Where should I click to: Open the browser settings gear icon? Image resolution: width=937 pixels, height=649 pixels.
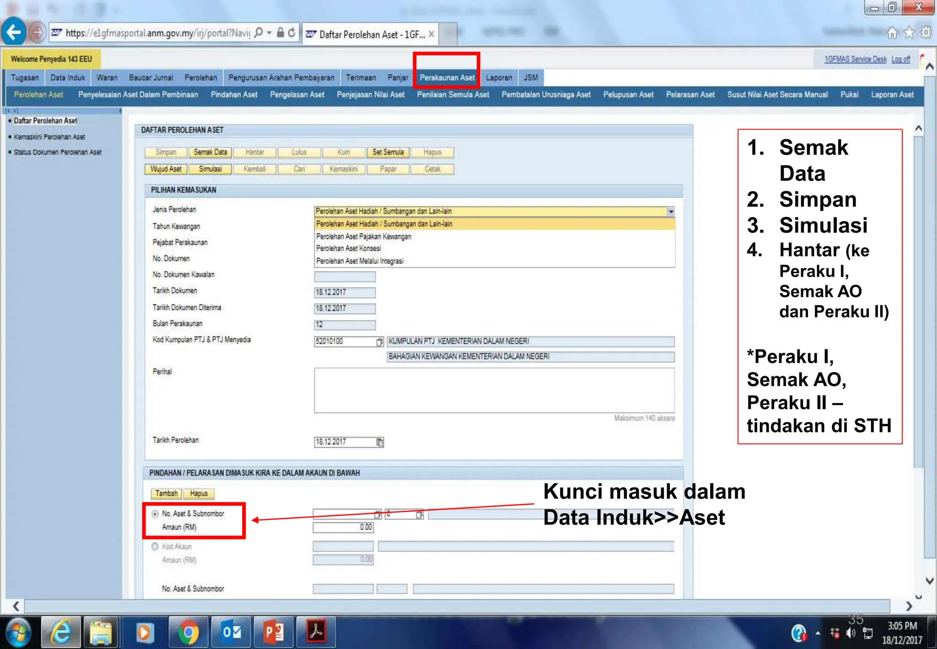tap(926, 33)
